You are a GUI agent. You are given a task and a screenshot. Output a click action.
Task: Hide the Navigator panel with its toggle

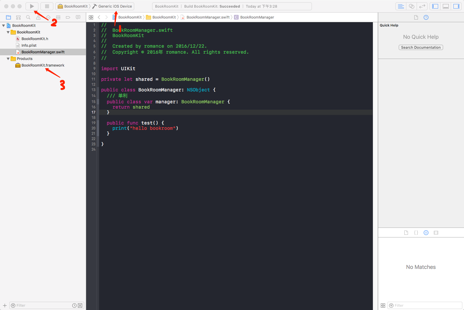coord(435,6)
